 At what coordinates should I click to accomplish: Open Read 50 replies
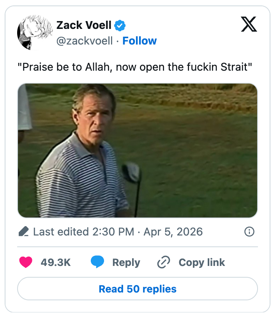pyautogui.click(x=138, y=289)
